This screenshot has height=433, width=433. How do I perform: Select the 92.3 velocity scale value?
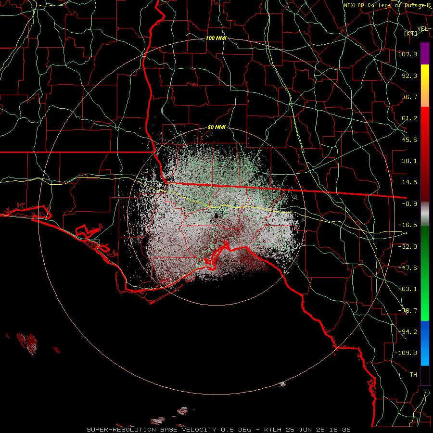[x=409, y=76]
